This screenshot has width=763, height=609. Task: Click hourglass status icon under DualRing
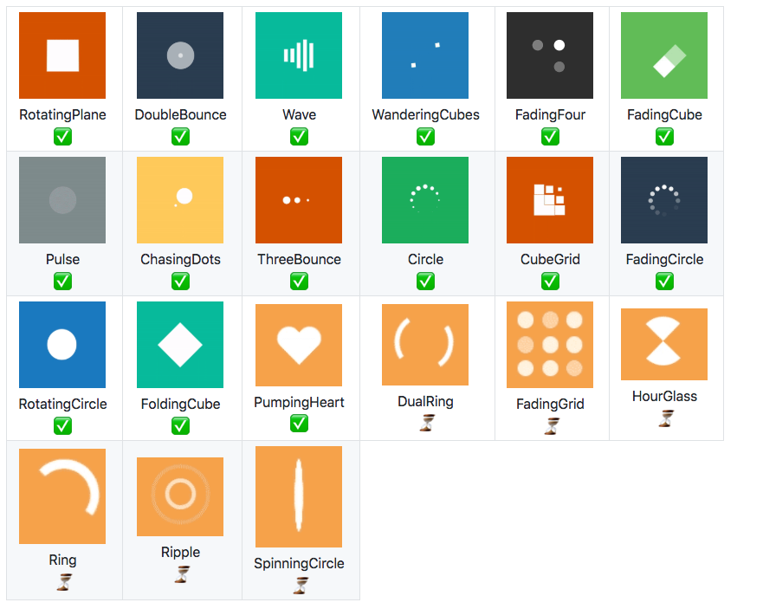click(x=427, y=423)
